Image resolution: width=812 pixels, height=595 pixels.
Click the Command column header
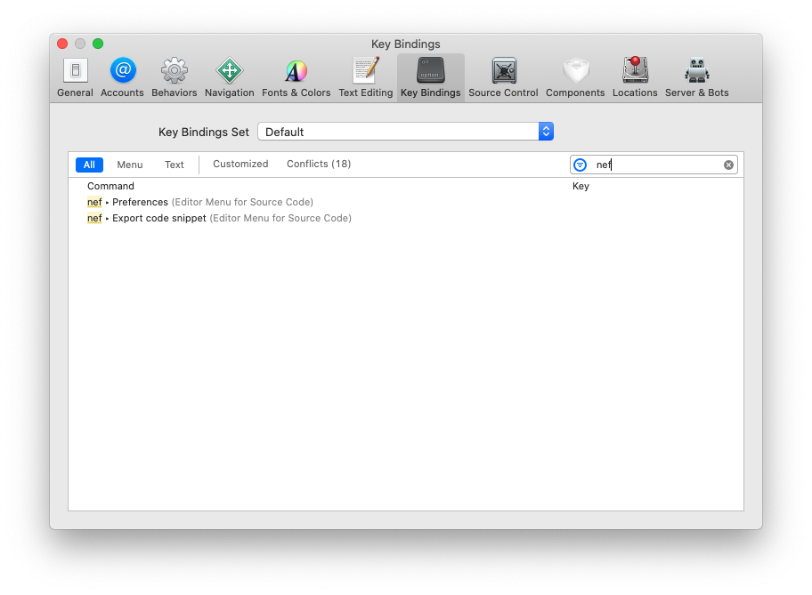[x=110, y=186]
